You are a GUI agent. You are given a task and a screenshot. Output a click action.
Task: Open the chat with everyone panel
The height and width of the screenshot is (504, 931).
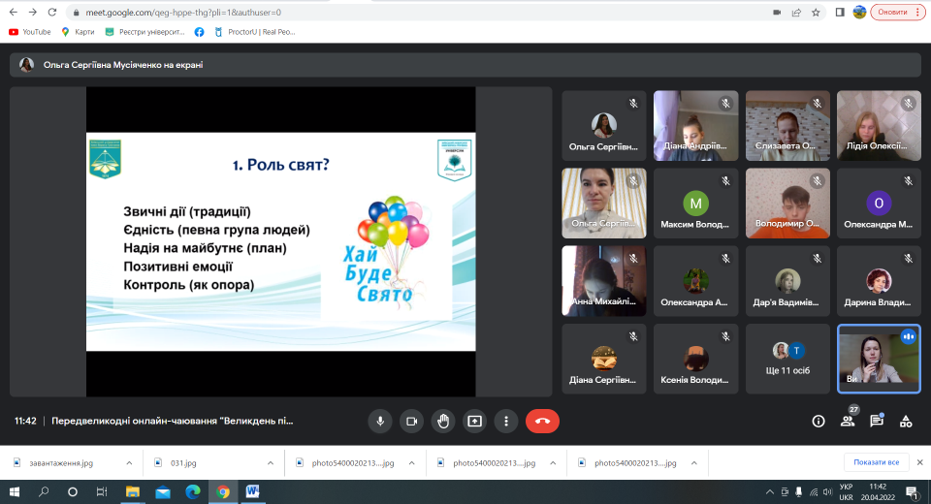coord(877,421)
